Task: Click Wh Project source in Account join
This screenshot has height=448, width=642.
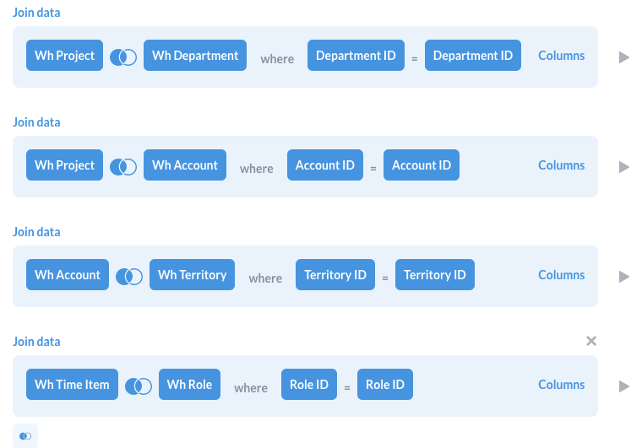Action: click(x=64, y=165)
